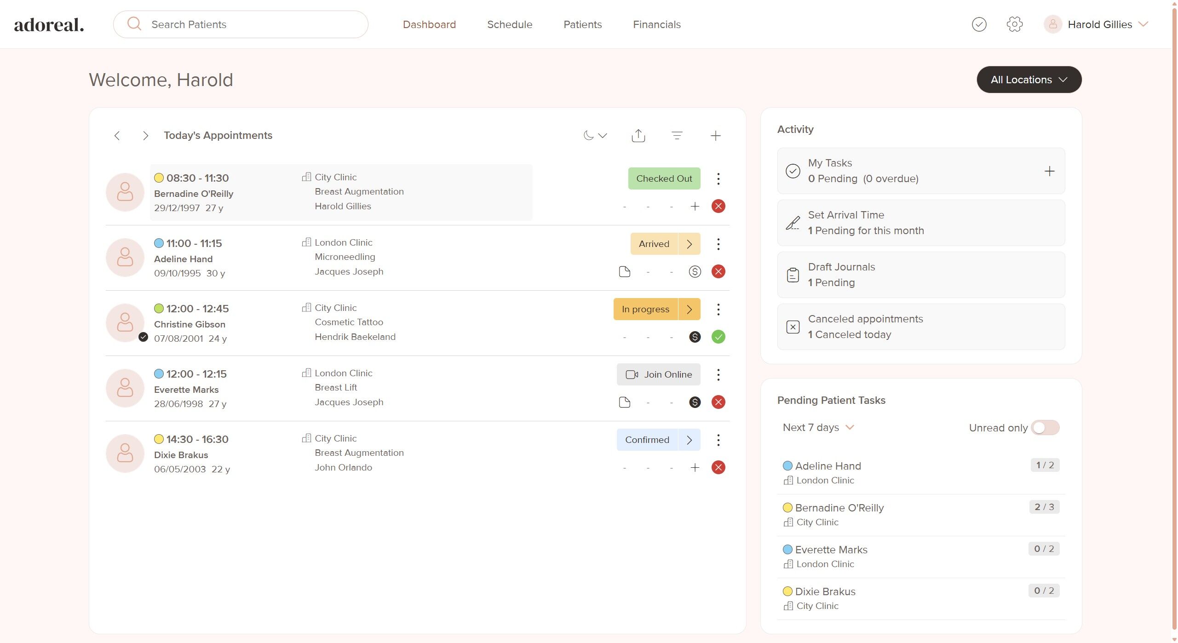Open the appointments filter icon

(677, 136)
